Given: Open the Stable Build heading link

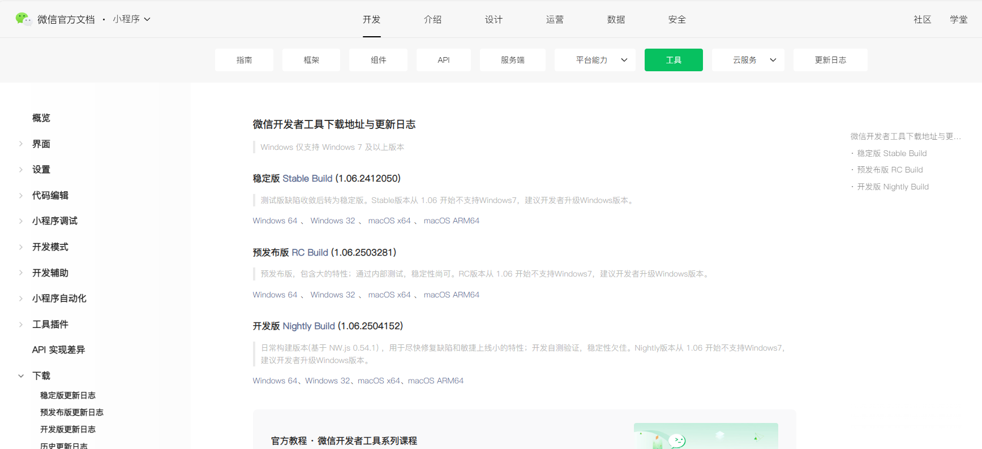Looking at the screenshot, I should pyautogui.click(x=307, y=178).
